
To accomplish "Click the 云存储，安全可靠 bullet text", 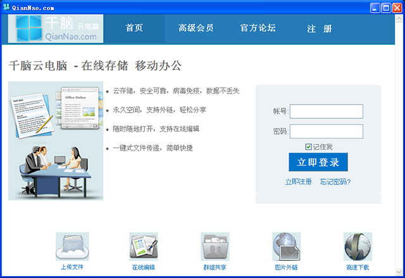I will click(176, 91).
